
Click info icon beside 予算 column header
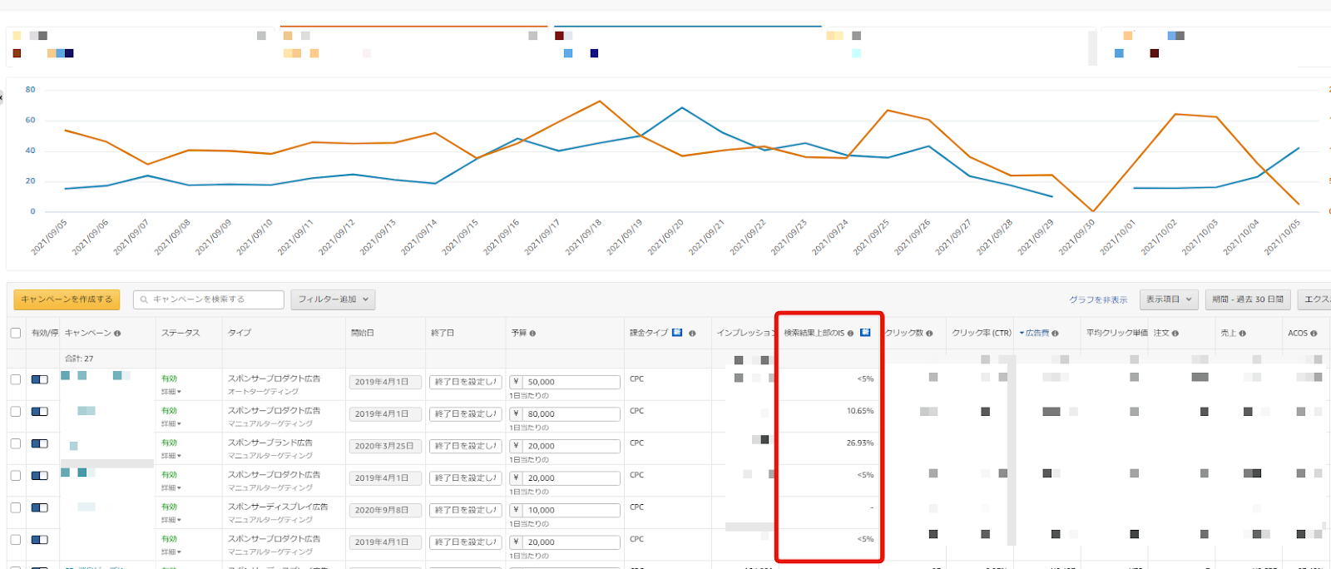coord(532,334)
